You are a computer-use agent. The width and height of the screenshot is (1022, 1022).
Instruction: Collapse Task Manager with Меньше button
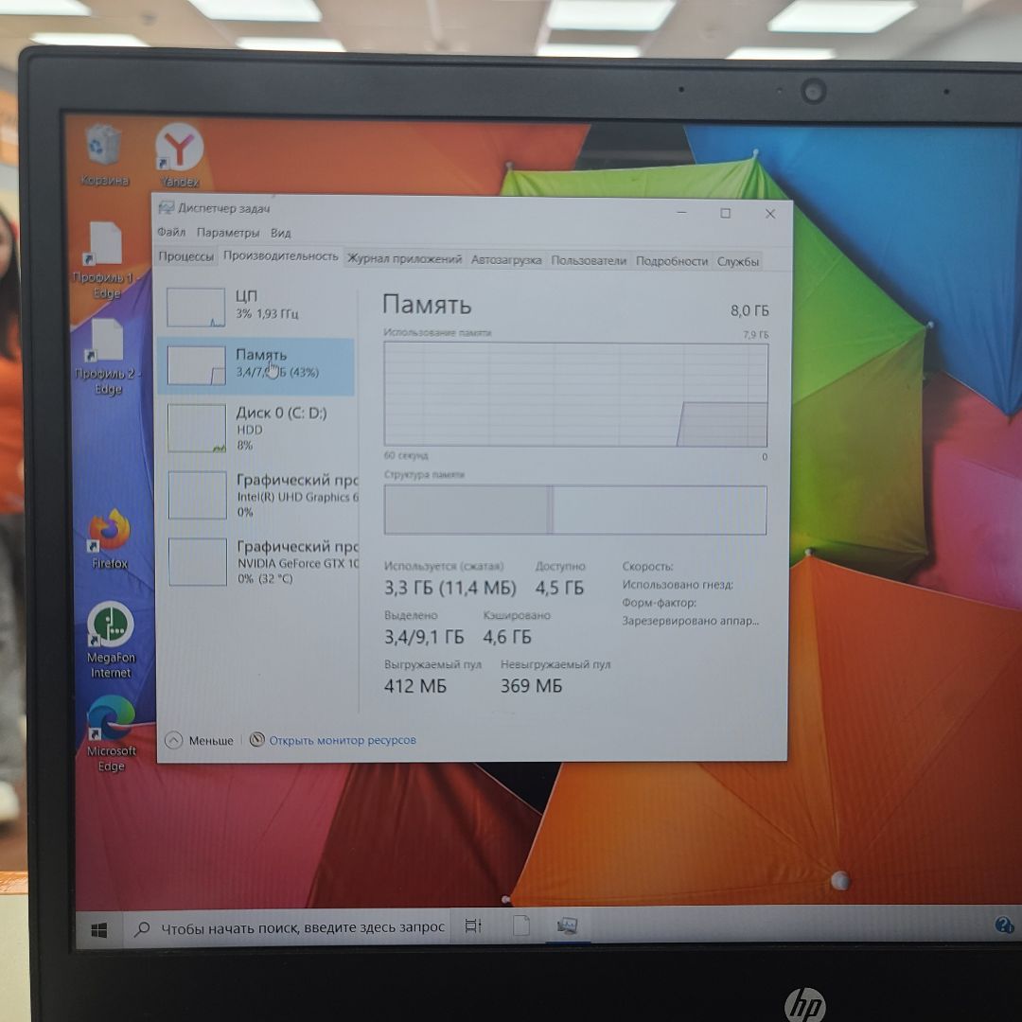point(200,741)
